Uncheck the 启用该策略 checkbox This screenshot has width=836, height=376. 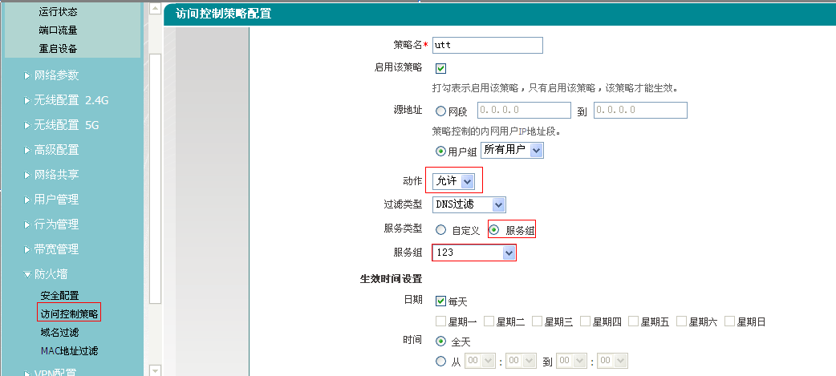tap(440, 68)
